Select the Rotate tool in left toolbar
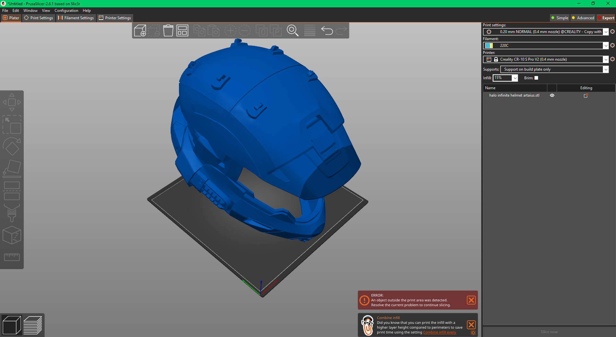Screen dimensions: 616x337 pyautogui.click(x=12, y=147)
